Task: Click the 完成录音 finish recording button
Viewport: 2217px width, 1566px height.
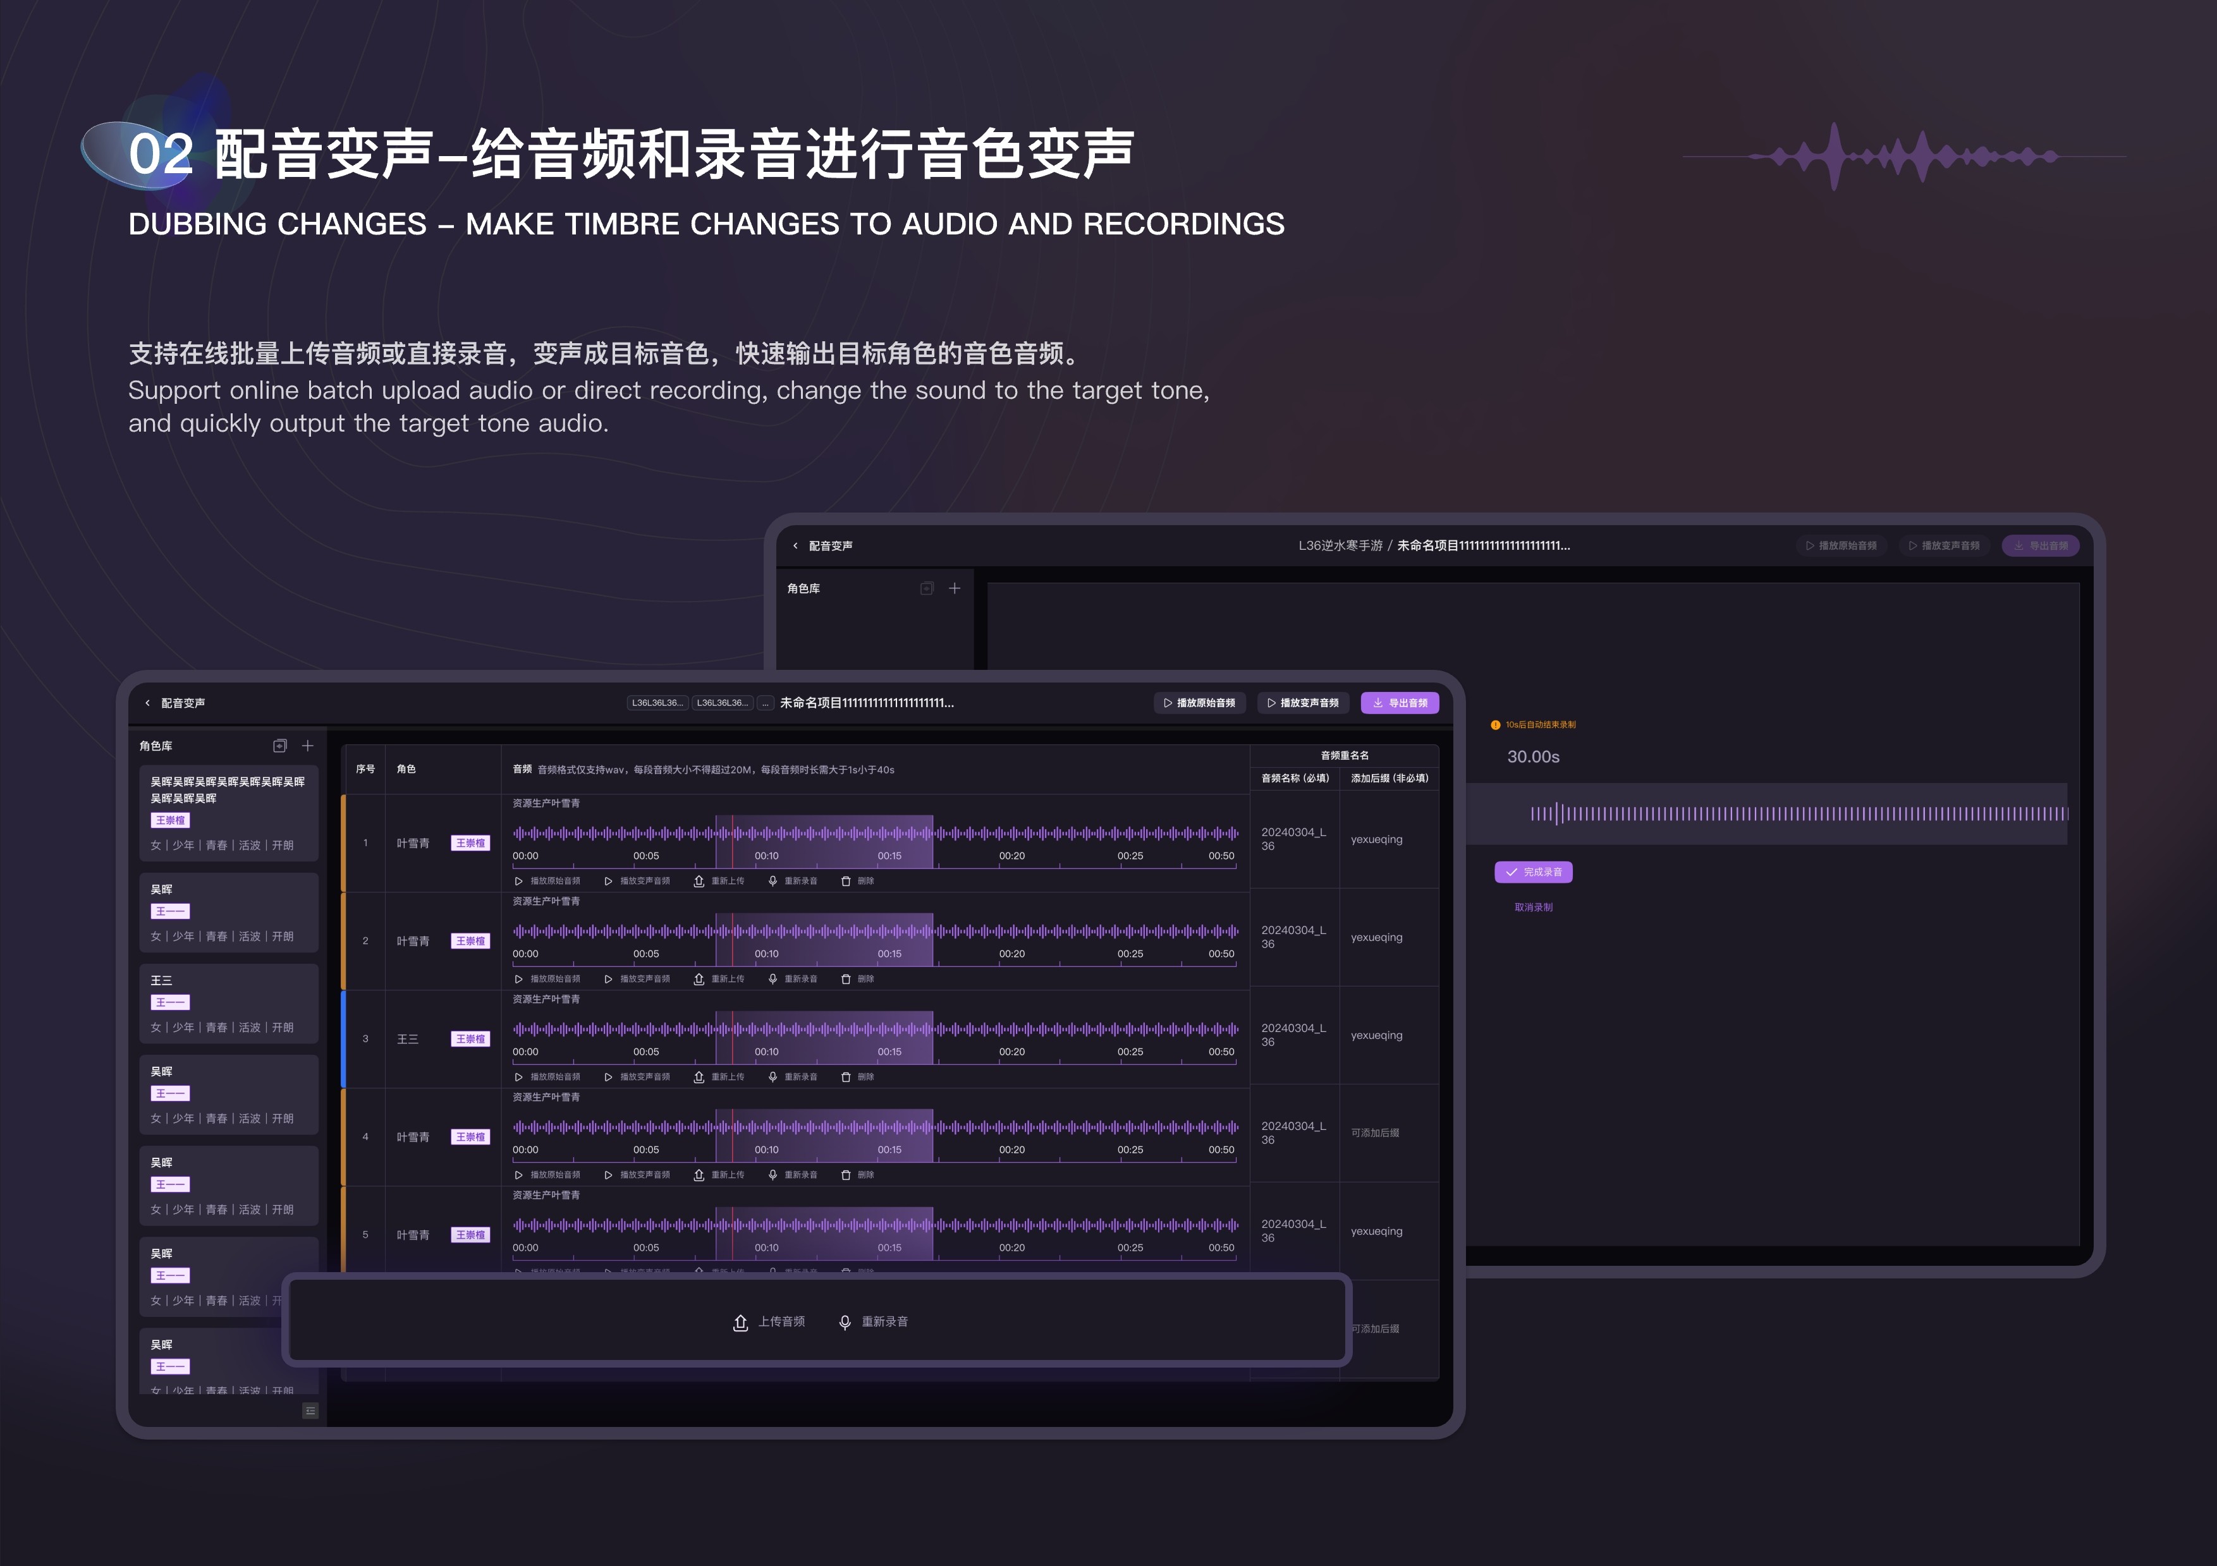Action: pyautogui.click(x=1534, y=872)
